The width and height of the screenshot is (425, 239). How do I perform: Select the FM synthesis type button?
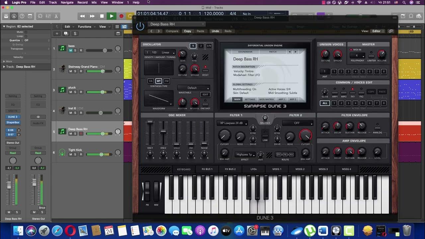167,81
